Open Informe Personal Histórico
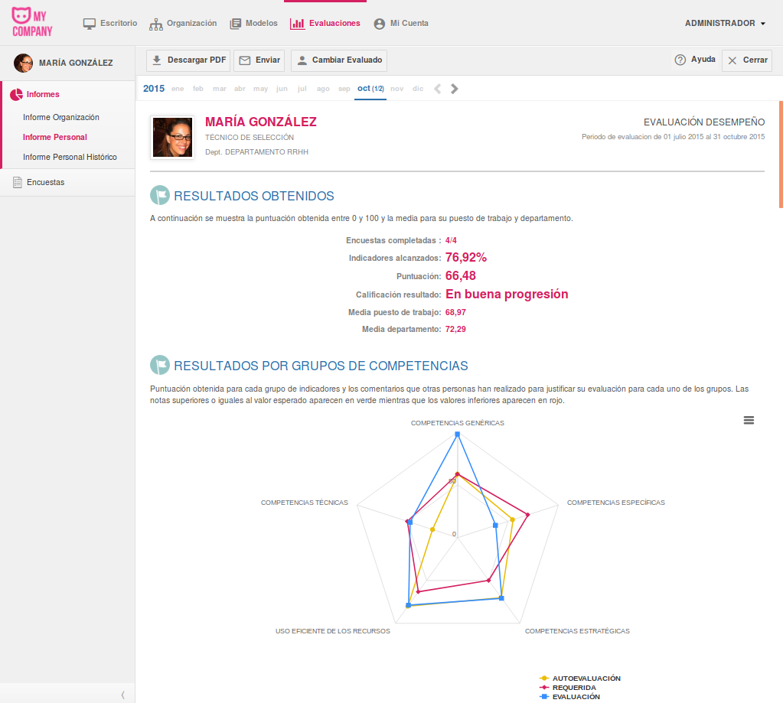 tap(70, 157)
